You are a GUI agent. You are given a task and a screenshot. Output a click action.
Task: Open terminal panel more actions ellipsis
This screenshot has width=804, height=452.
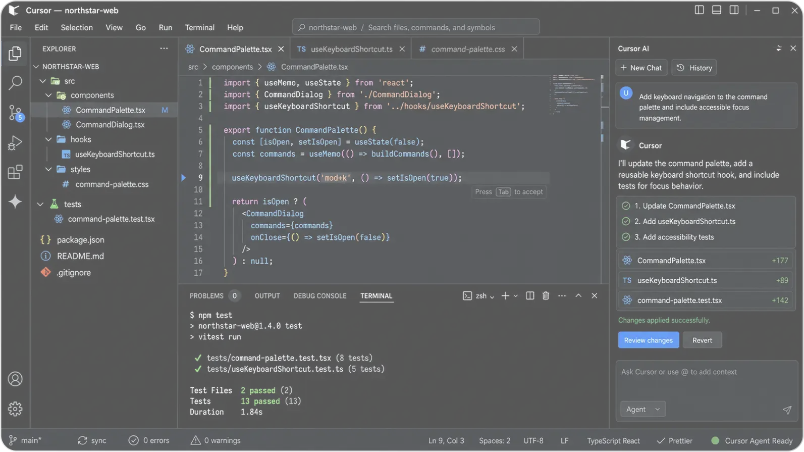562,296
